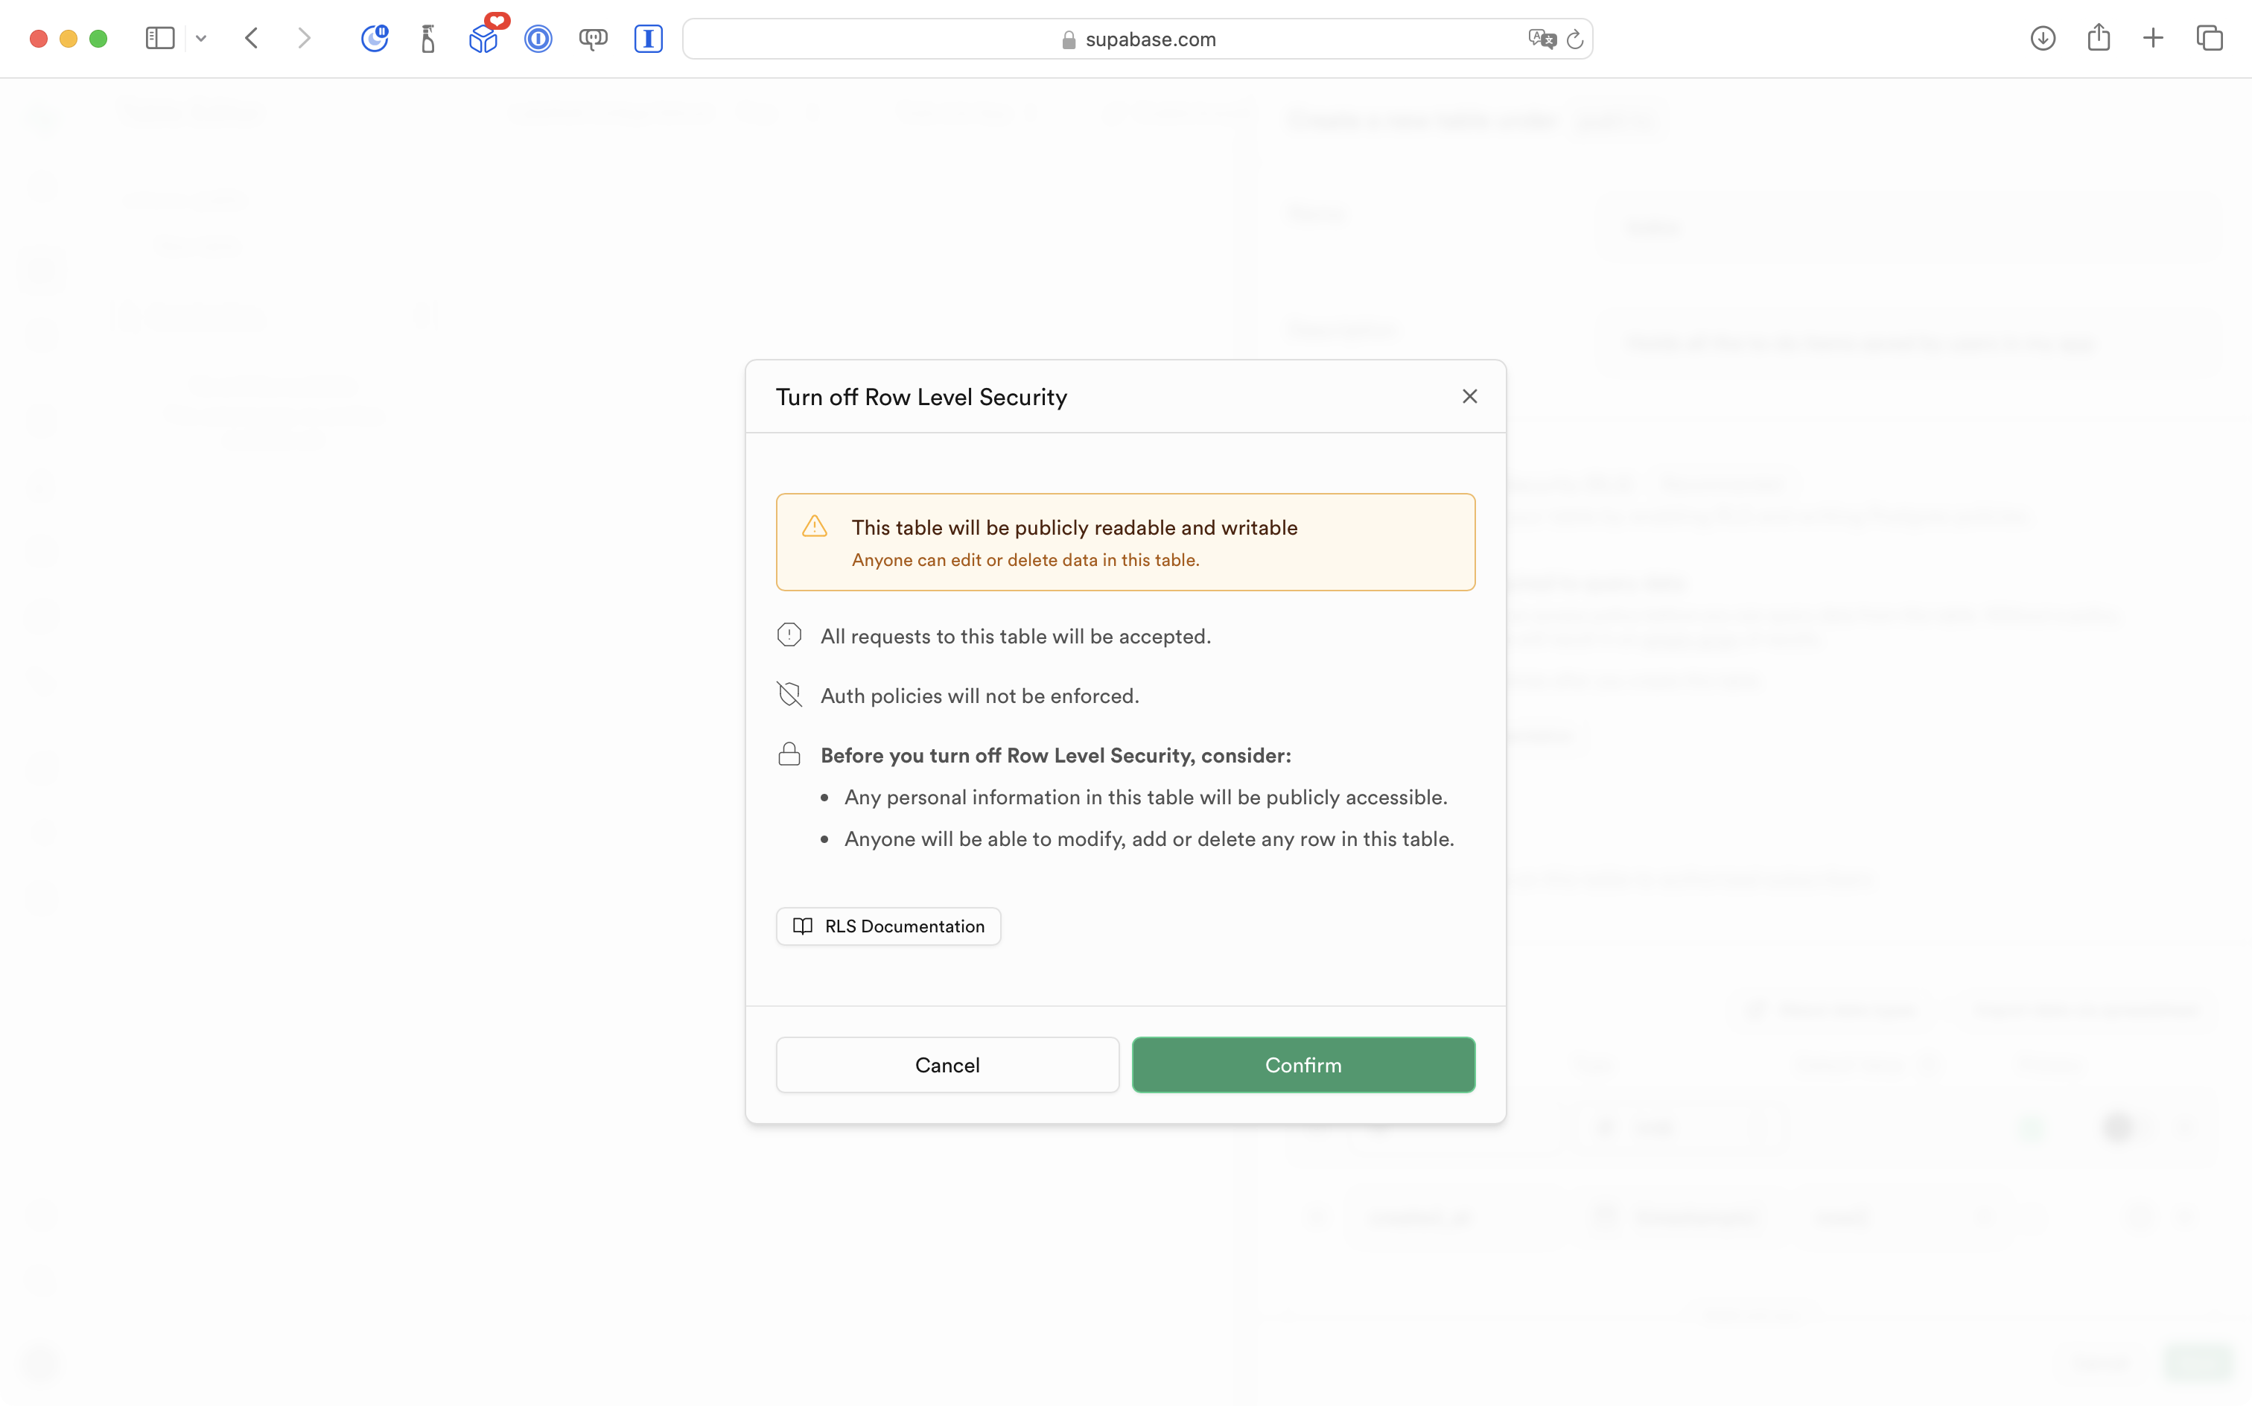
Task: Show the Safari downloads
Action: 2042,38
